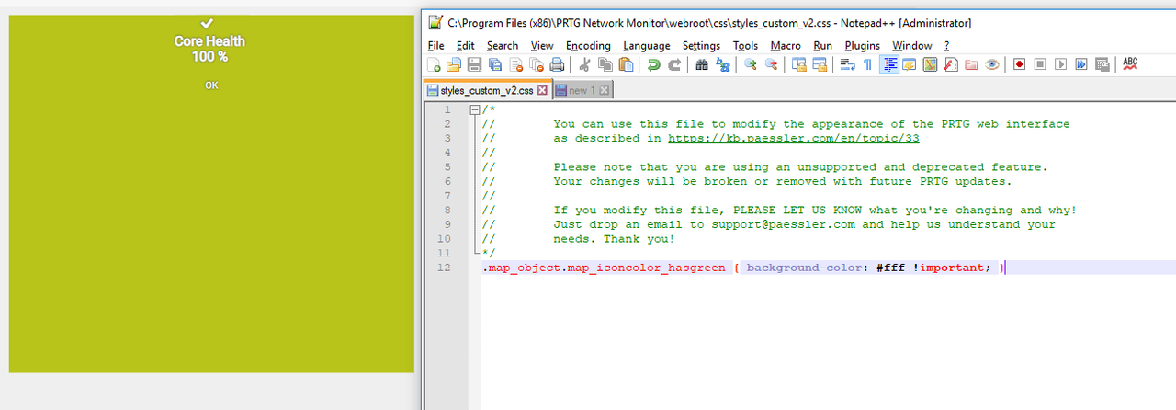Open the Window menu
Image resolution: width=1176 pixels, height=410 pixels.
[912, 45]
